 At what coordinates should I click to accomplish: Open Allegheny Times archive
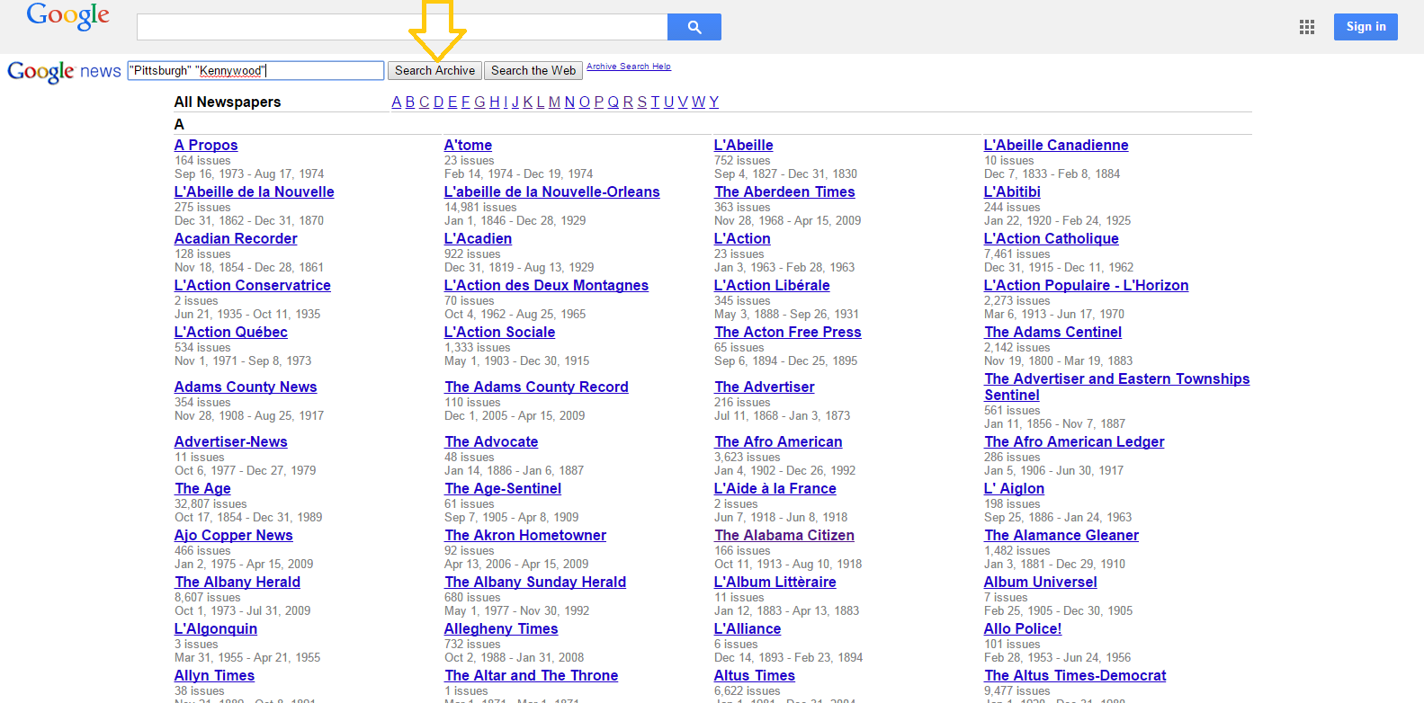point(501,629)
